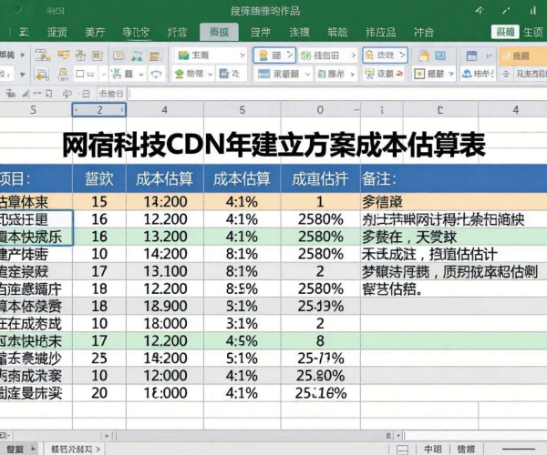Click the monitor-with-person icon in ribbon second row
Screen dimensions: 547x455
coord(369,74)
